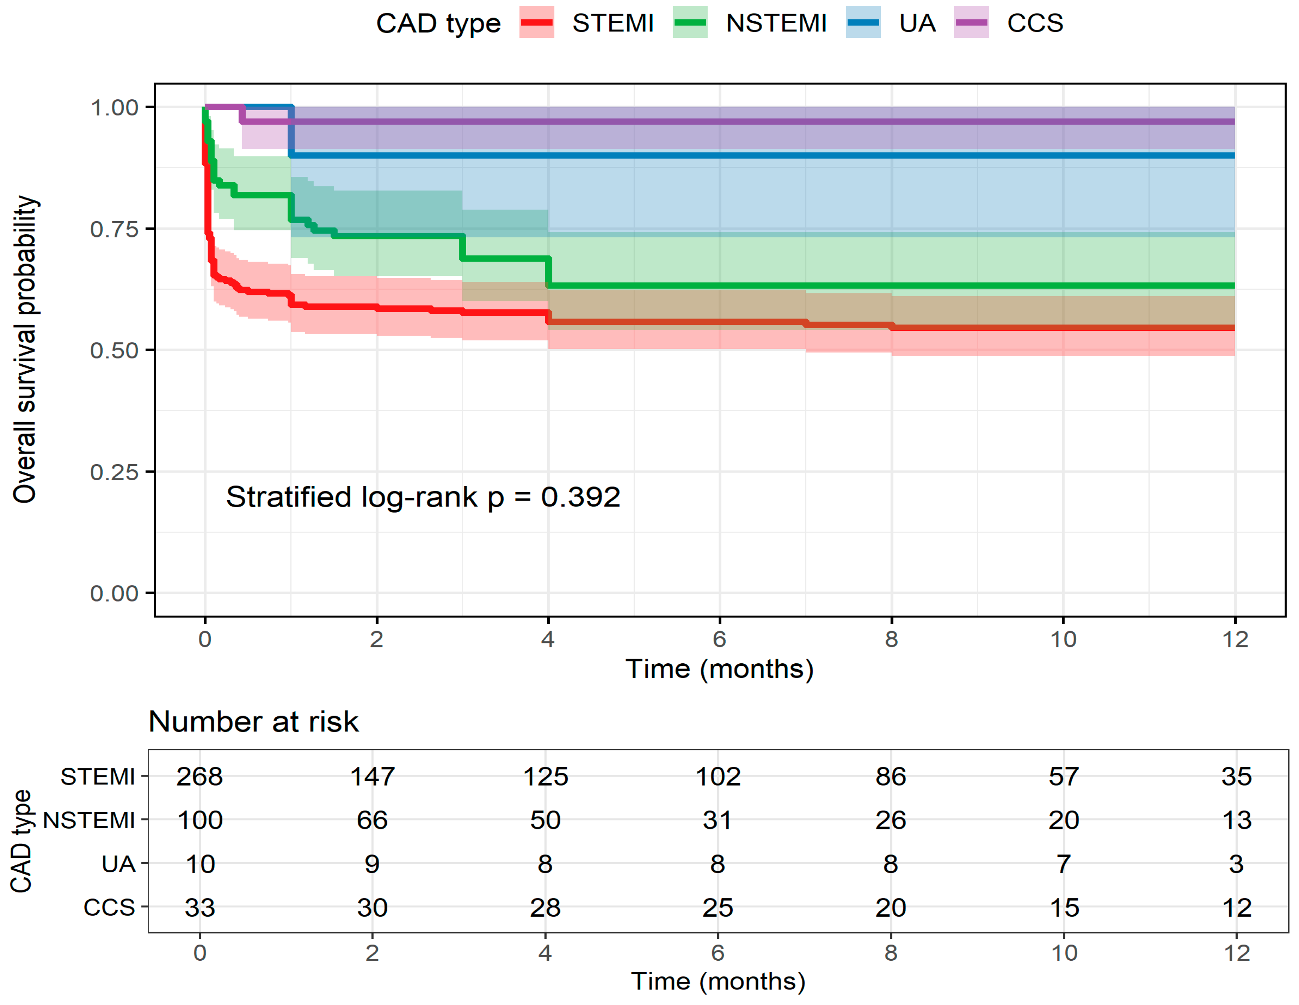Click the CCS row label in risk table
The image size is (1299, 1005).
coord(109,908)
